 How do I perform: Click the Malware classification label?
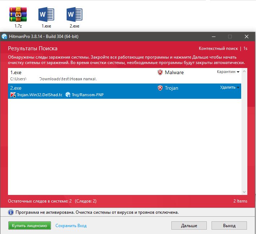[174, 72]
